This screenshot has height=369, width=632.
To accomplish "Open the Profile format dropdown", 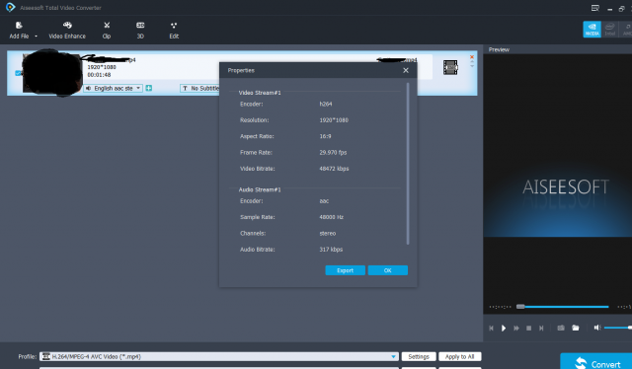I will click(x=219, y=356).
